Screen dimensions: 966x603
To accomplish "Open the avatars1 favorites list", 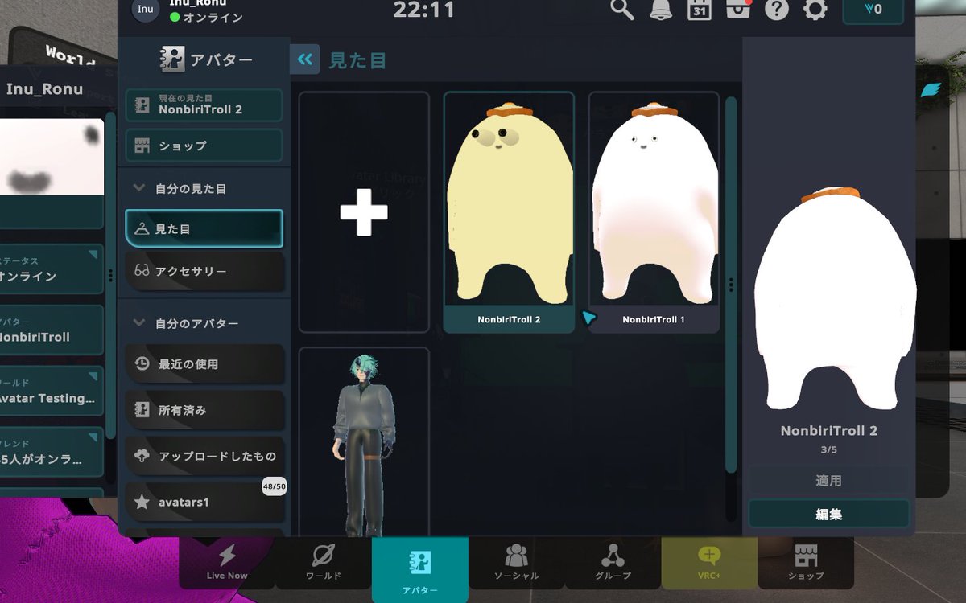I will [205, 502].
